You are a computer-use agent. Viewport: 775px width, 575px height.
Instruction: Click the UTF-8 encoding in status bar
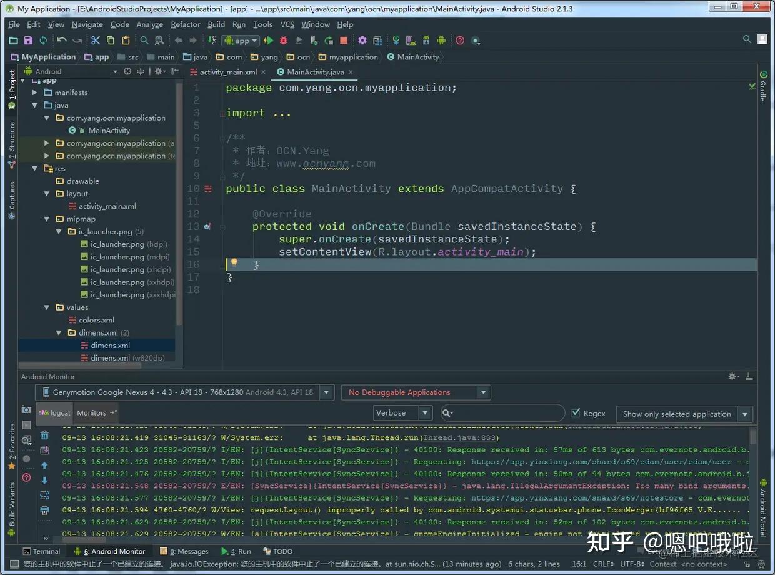click(633, 564)
